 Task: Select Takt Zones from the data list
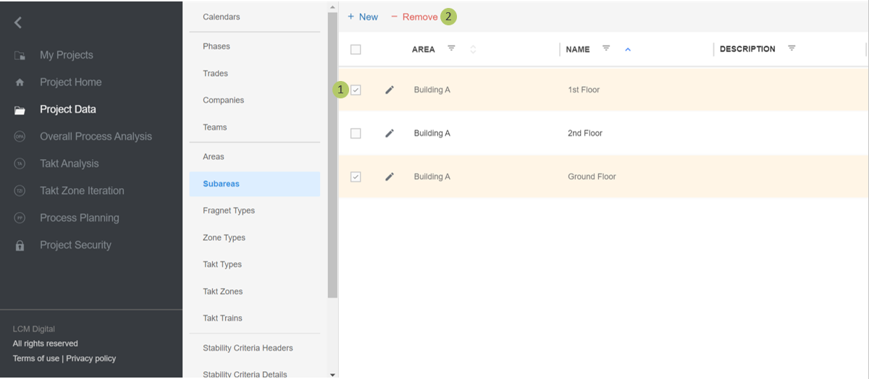coord(222,291)
